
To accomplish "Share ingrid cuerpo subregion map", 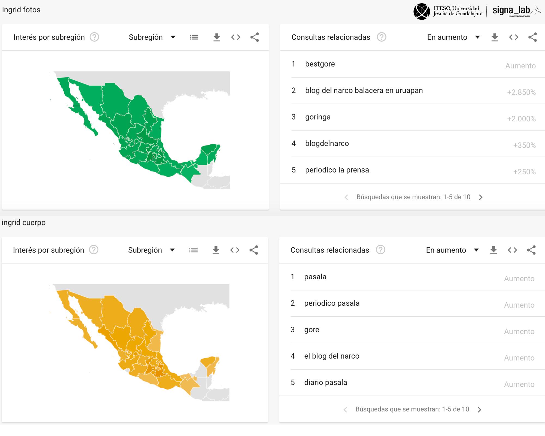I will (254, 250).
